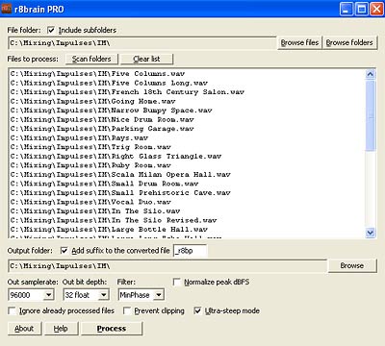385x346 pixels.
Task: Click the suffix field containing _r8bp
Action: [191, 251]
